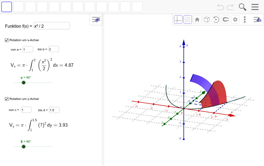Click the Undo arrow icon

[220, 7]
